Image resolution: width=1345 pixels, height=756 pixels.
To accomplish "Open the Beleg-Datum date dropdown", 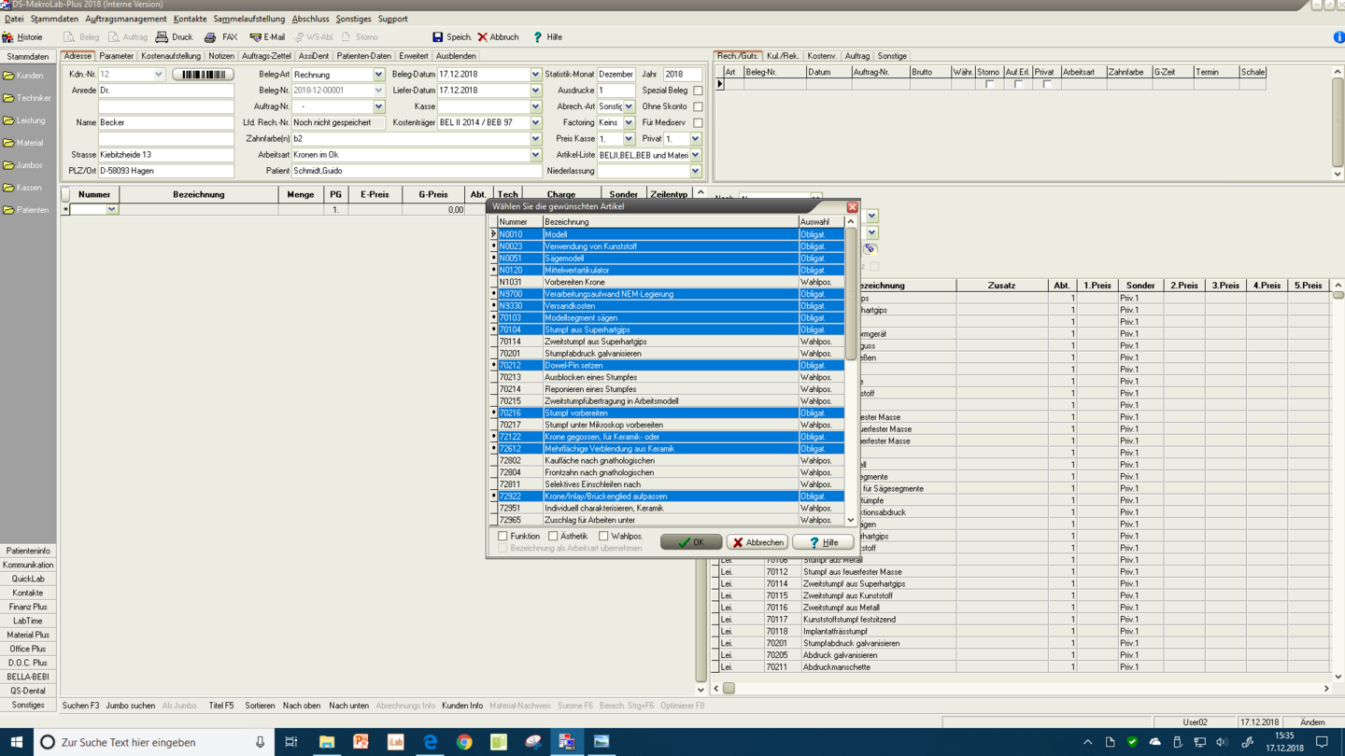I will (535, 75).
